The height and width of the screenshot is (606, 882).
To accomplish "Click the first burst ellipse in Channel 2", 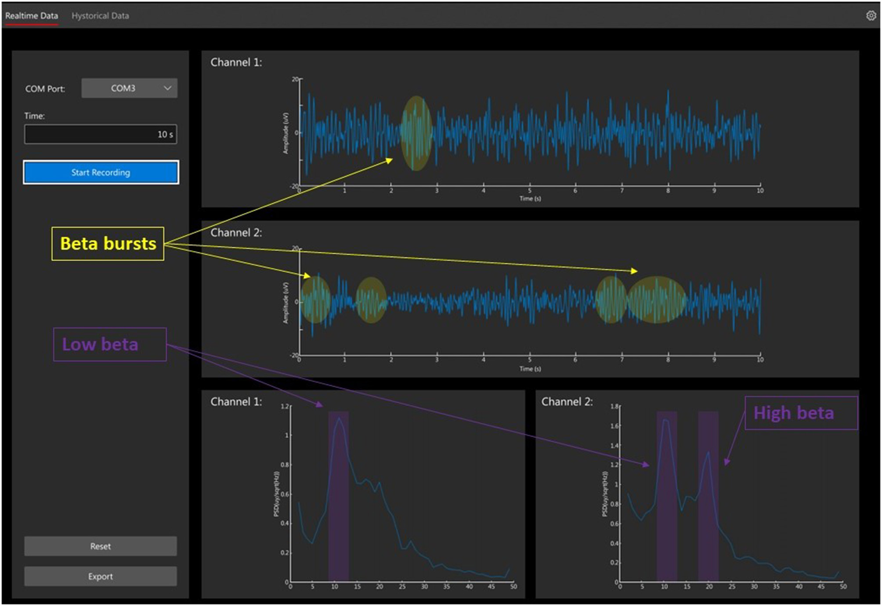I will point(315,299).
